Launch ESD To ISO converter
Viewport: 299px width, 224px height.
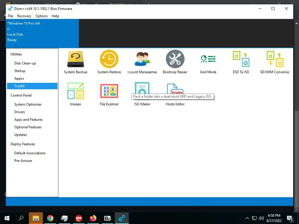pyautogui.click(x=241, y=62)
